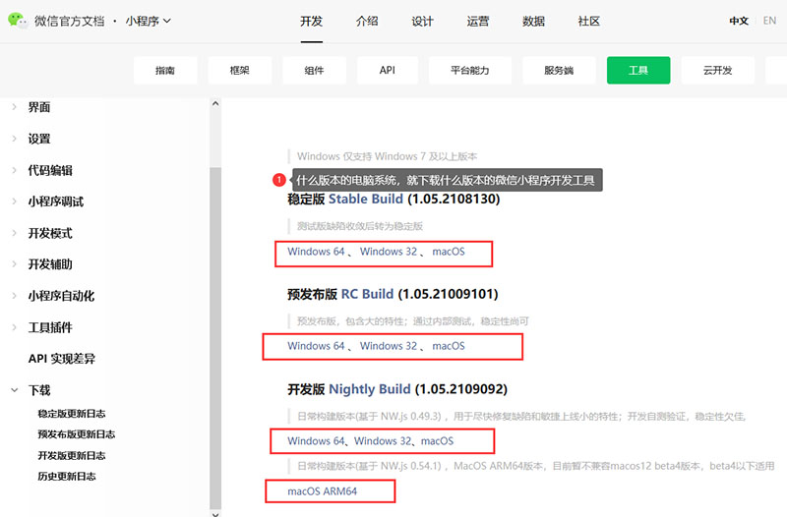Download Stable Build Windows 32

[388, 252]
